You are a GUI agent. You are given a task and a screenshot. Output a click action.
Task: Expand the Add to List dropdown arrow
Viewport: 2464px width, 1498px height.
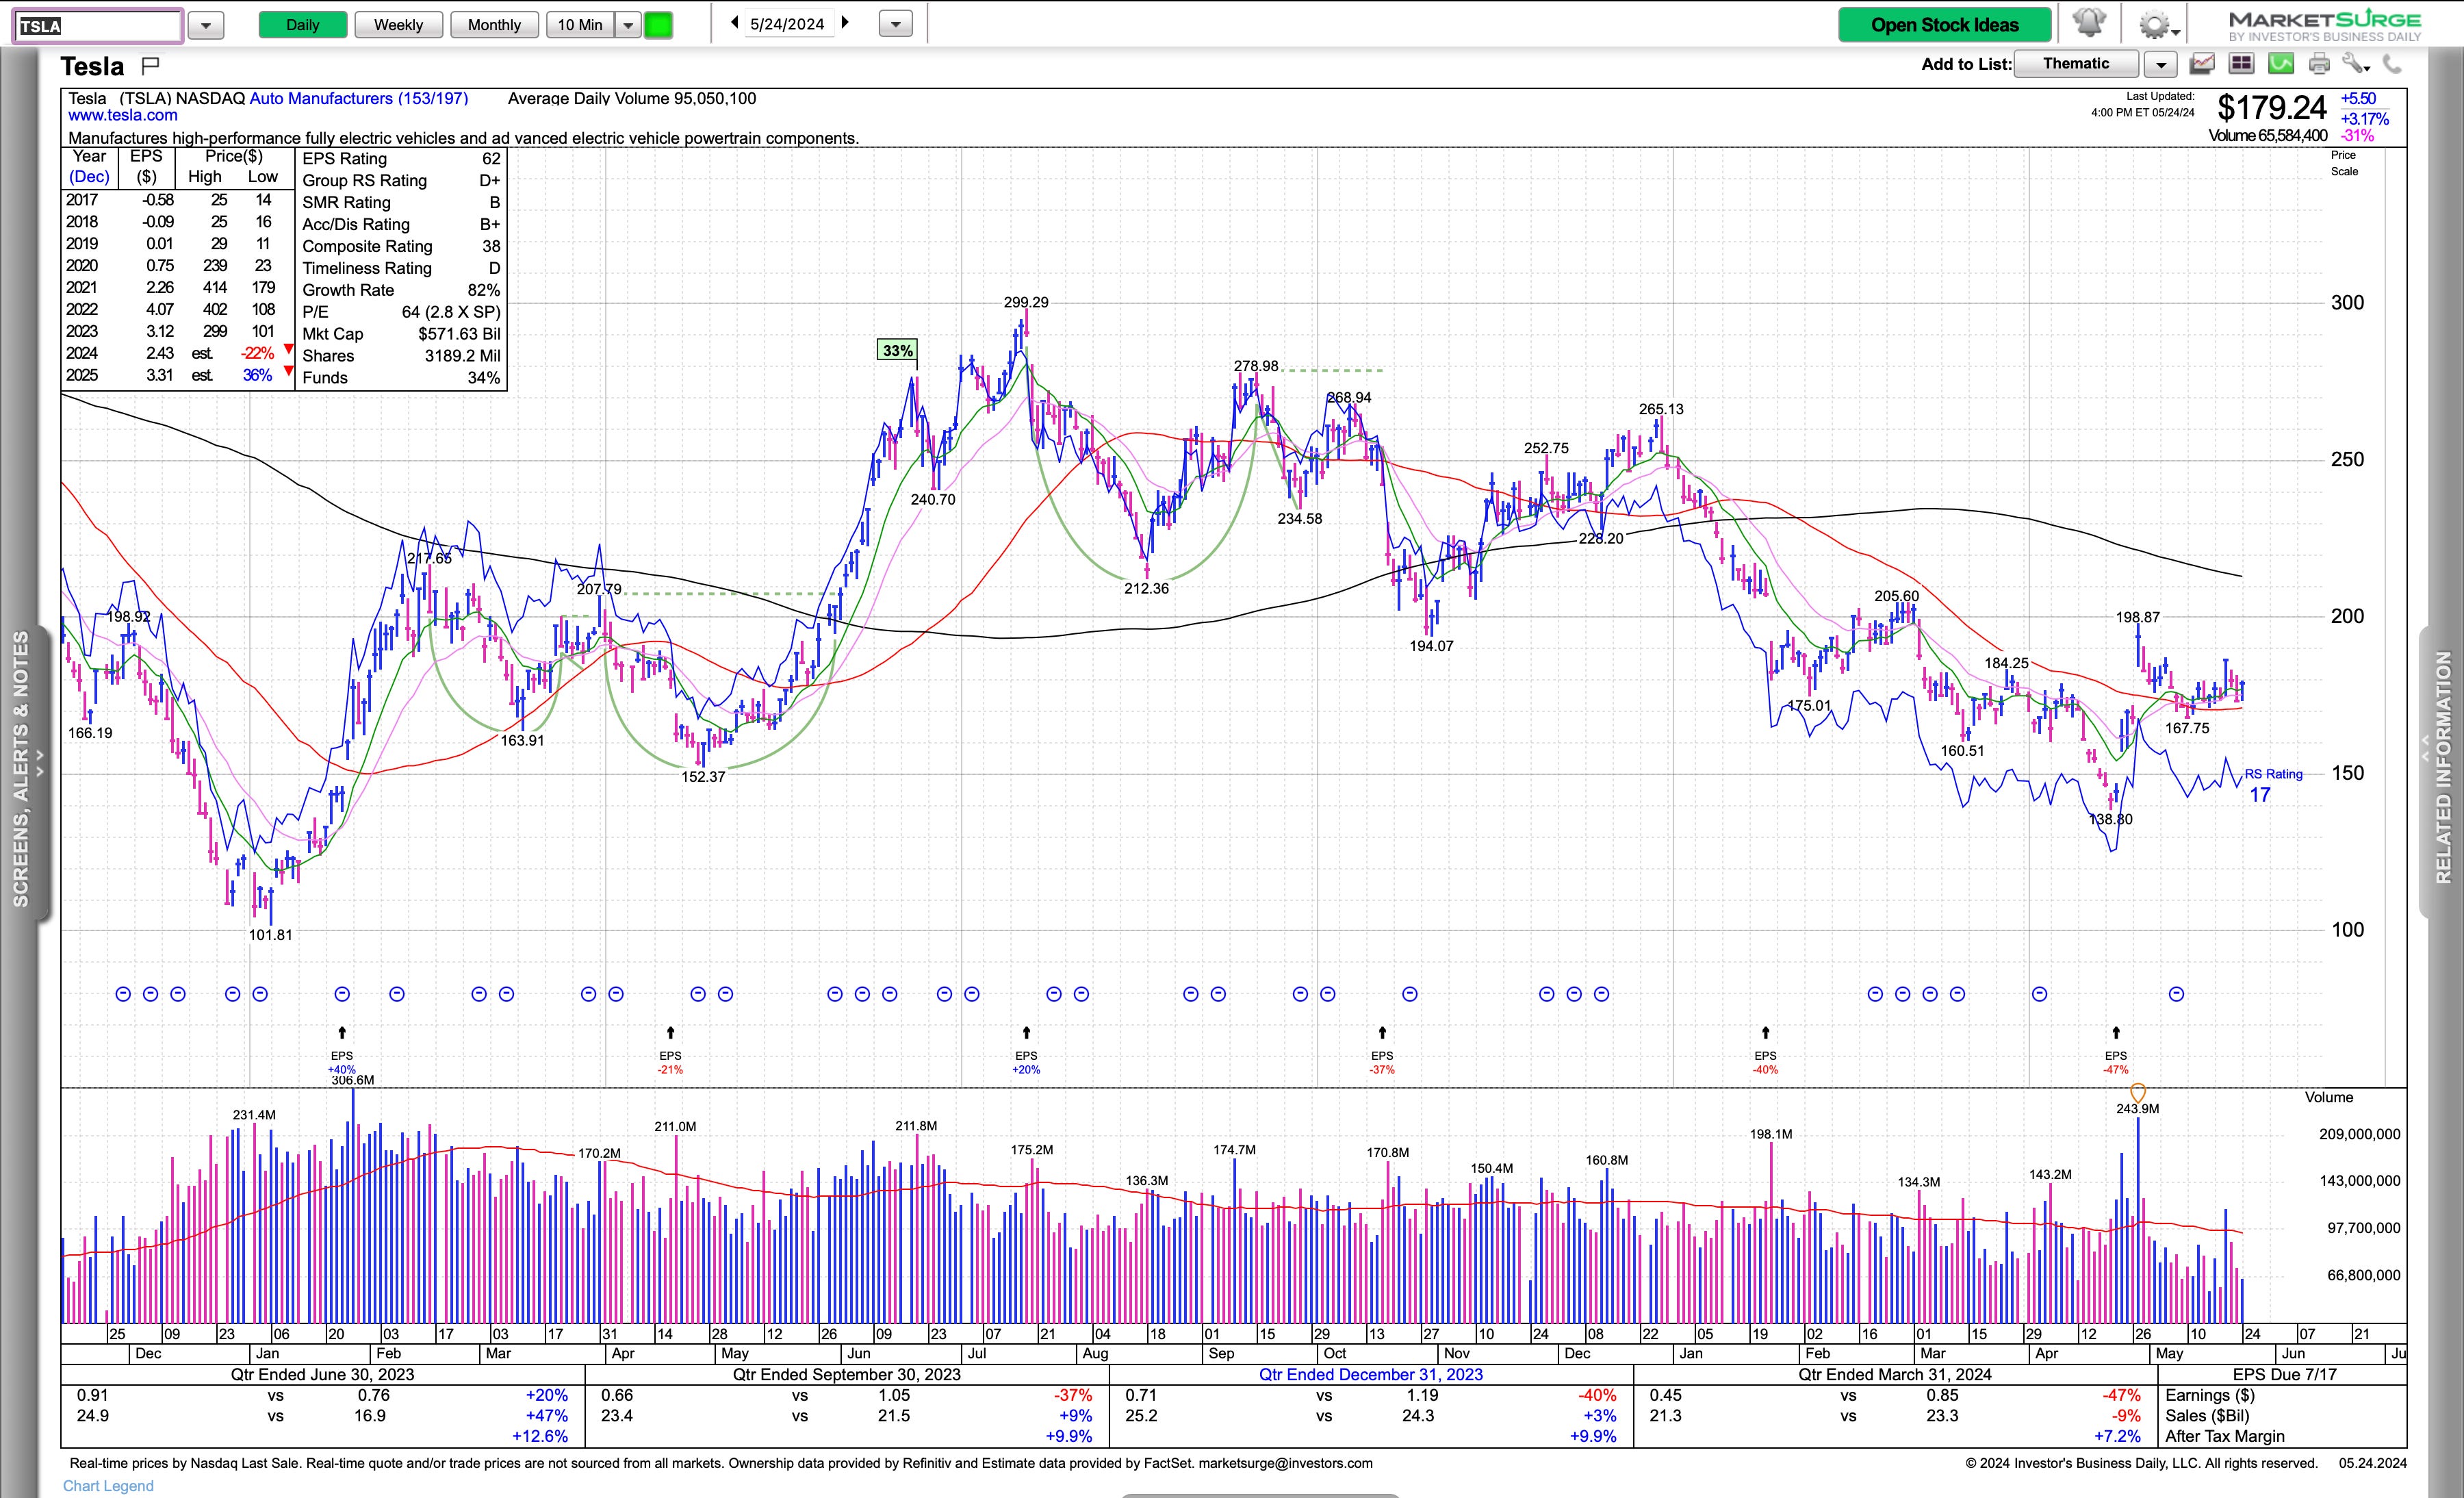2161,65
